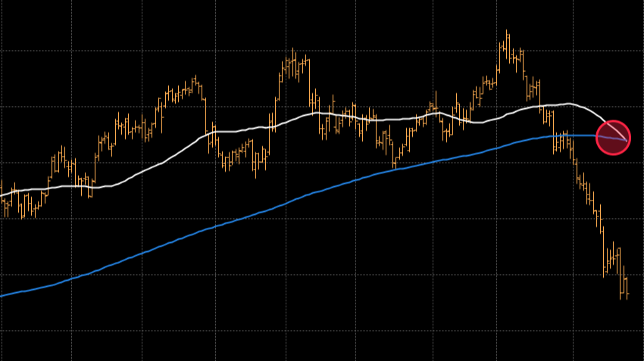Click the white line's final hump before decline

567,104
